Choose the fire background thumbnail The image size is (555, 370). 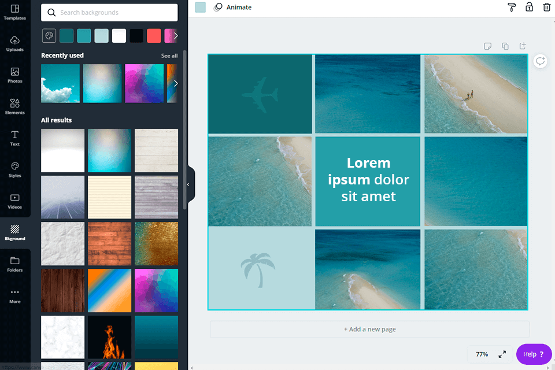(x=109, y=337)
